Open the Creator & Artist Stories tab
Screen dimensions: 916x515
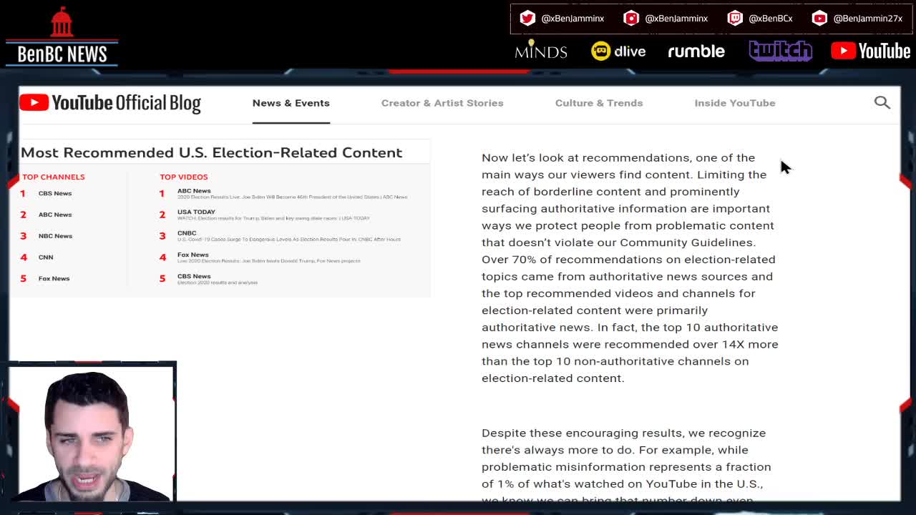(442, 103)
